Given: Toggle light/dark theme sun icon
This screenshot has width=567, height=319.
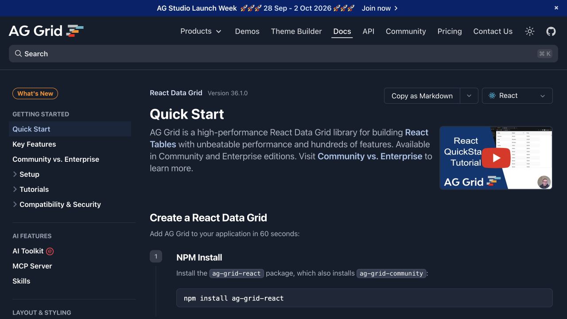Looking at the screenshot, I should [530, 31].
